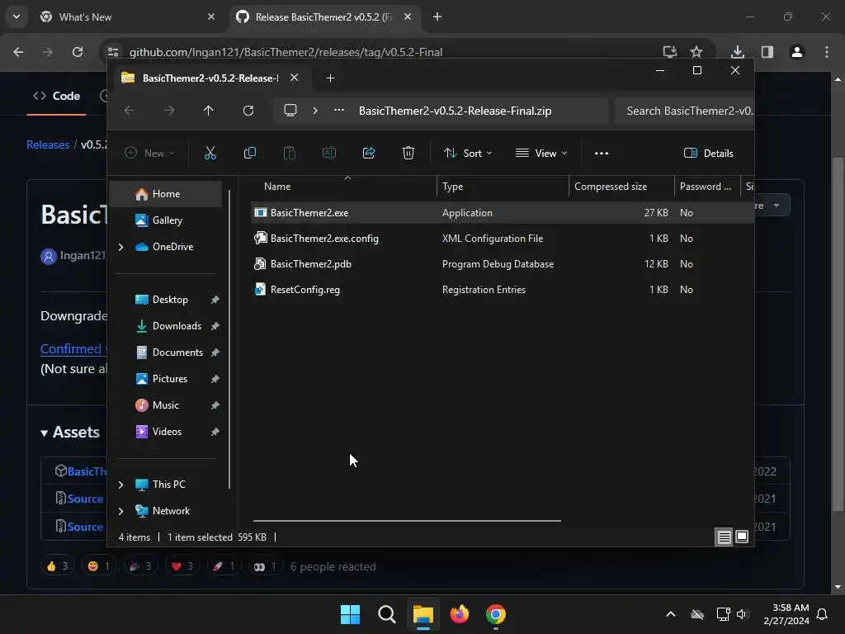Switch to details list view icon in status bar
This screenshot has height=634, width=845.
tap(724, 537)
